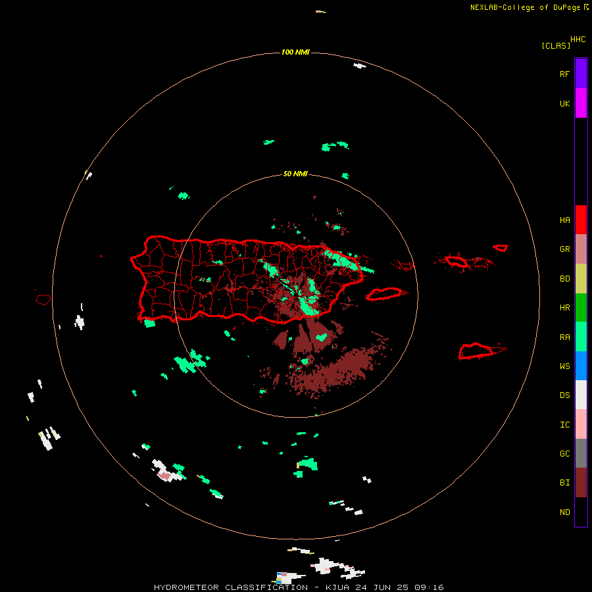
Task: Click the St. Croix island outline
Action: 476,351
